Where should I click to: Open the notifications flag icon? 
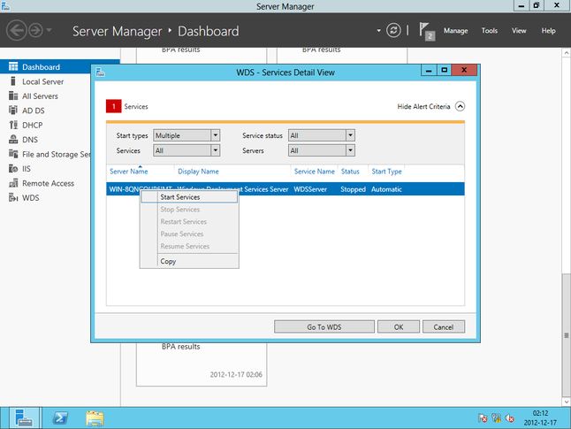pyautogui.click(x=426, y=31)
